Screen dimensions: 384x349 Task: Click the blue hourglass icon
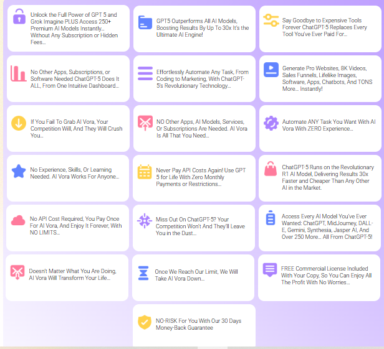pos(144,273)
